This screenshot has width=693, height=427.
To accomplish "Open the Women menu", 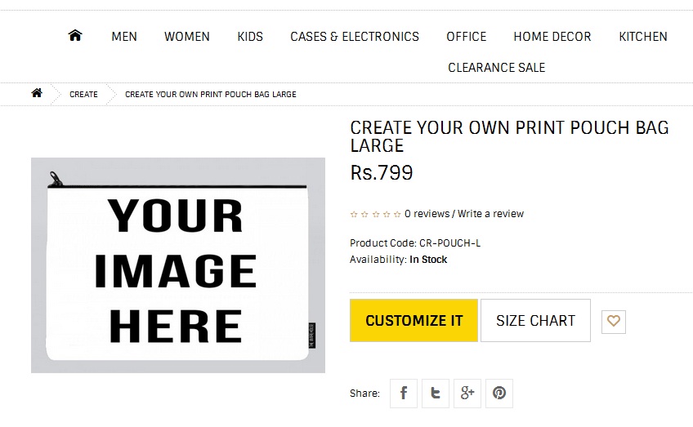I will click(187, 37).
